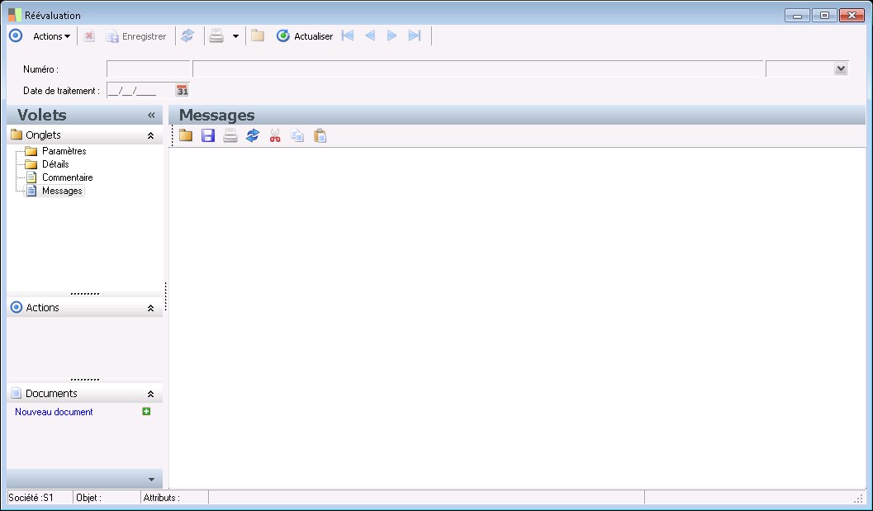The height and width of the screenshot is (511, 873).
Task: Open the Actions dropdown menu in toolbar
Action: pos(51,36)
